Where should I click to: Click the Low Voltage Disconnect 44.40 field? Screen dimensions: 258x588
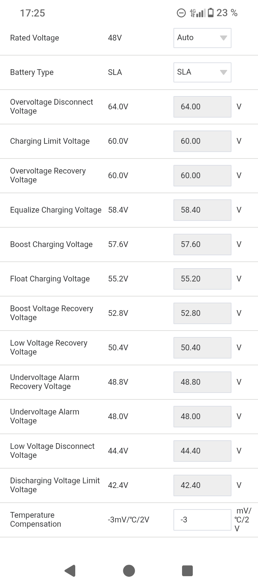(202, 451)
